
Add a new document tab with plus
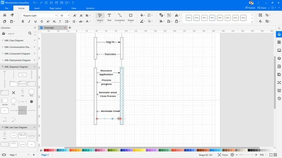(x=70, y=28)
